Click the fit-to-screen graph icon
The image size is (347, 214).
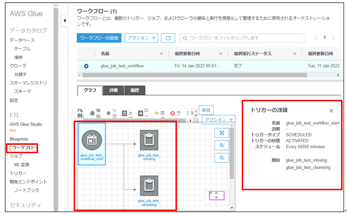pos(222,133)
